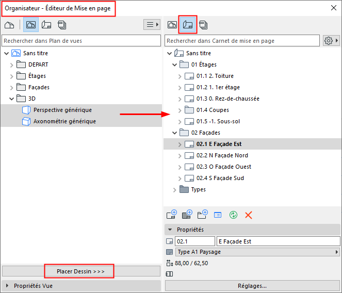Screen dimensions: 342x293
Task: Delete selected item with red X
Action: coord(249,215)
